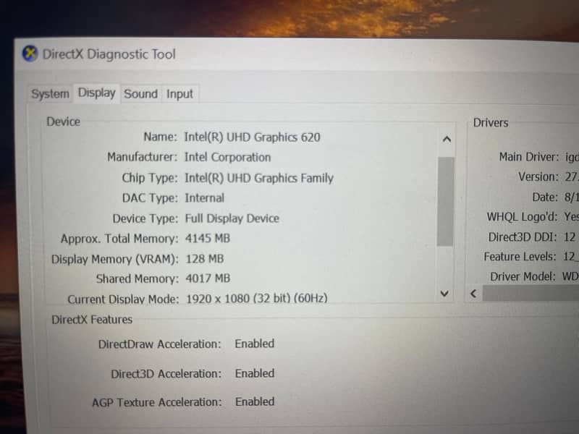Click the 128 MB Display Memory value
Viewport: 579px width, 434px height.
[x=204, y=258]
